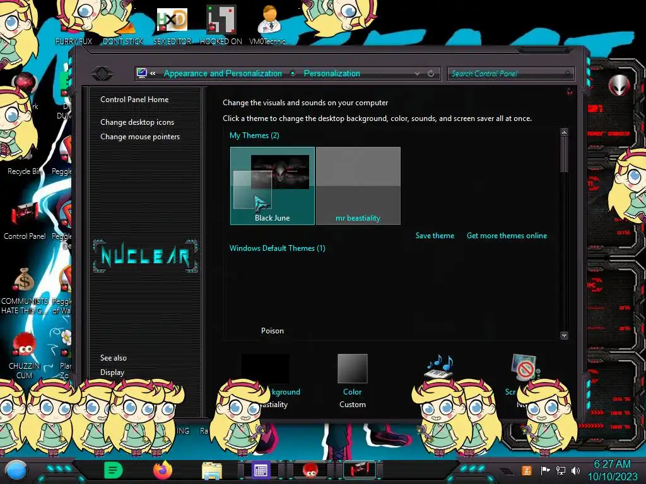This screenshot has width=646, height=484.
Task: Switch to the purple grid app on taskbar
Action: pos(261,470)
